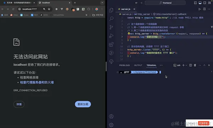
Task: View site information icon in address bar
Action: [x=20, y=9]
